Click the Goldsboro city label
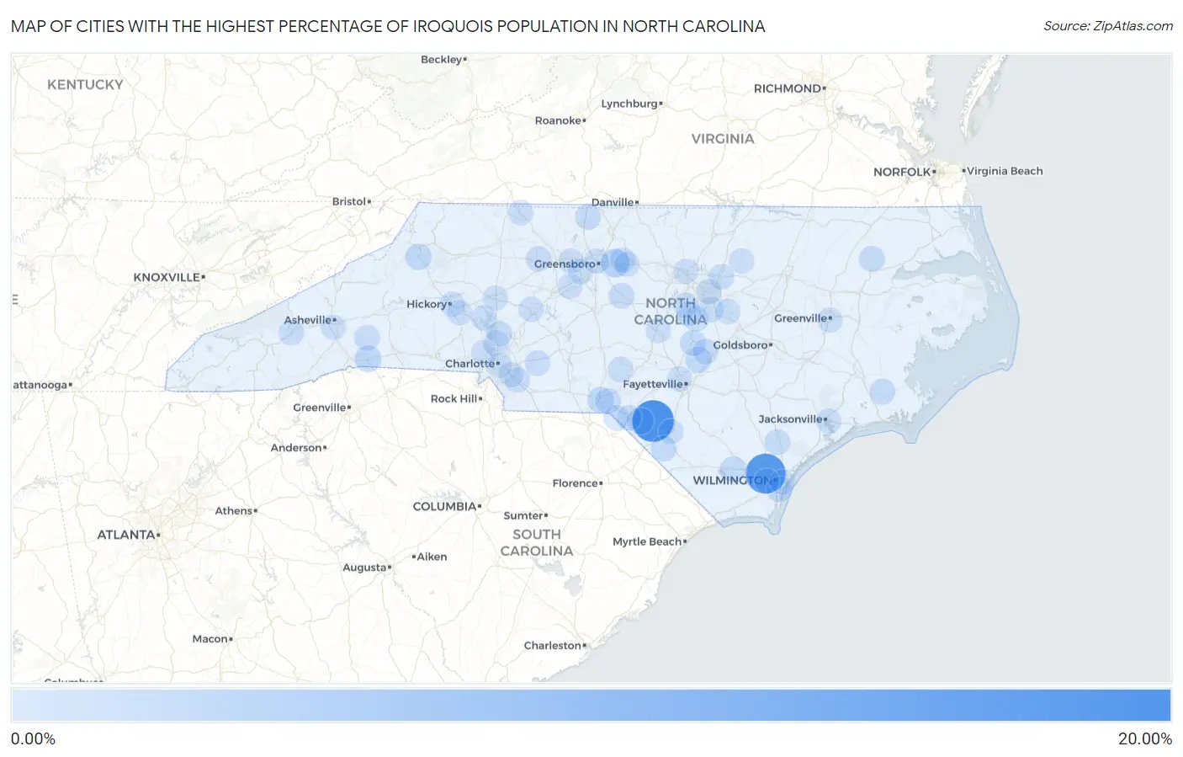 click(740, 344)
